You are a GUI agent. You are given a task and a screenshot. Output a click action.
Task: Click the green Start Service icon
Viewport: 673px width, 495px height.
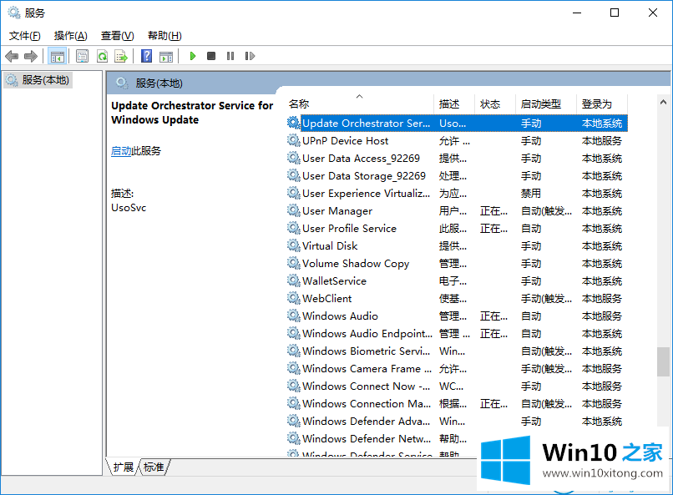coord(193,56)
